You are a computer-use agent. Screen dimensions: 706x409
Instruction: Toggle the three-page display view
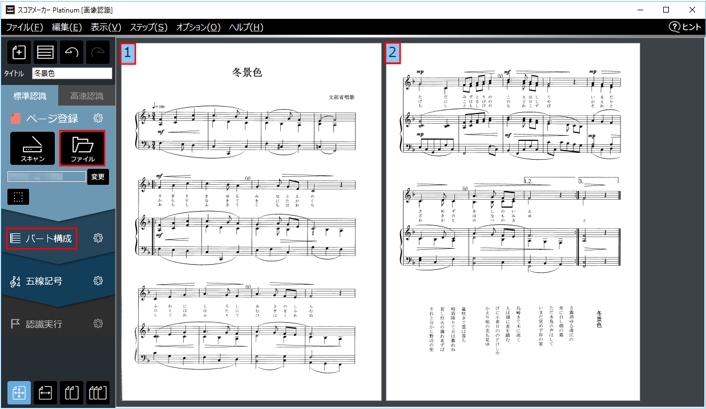[98, 392]
